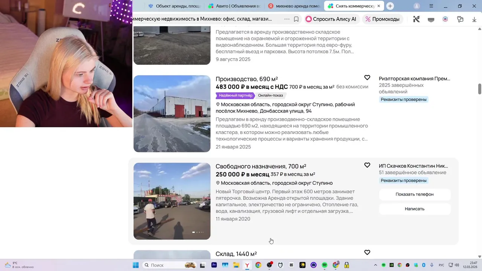
Task: Open File Explorer from taskbar
Action: click(x=236, y=265)
